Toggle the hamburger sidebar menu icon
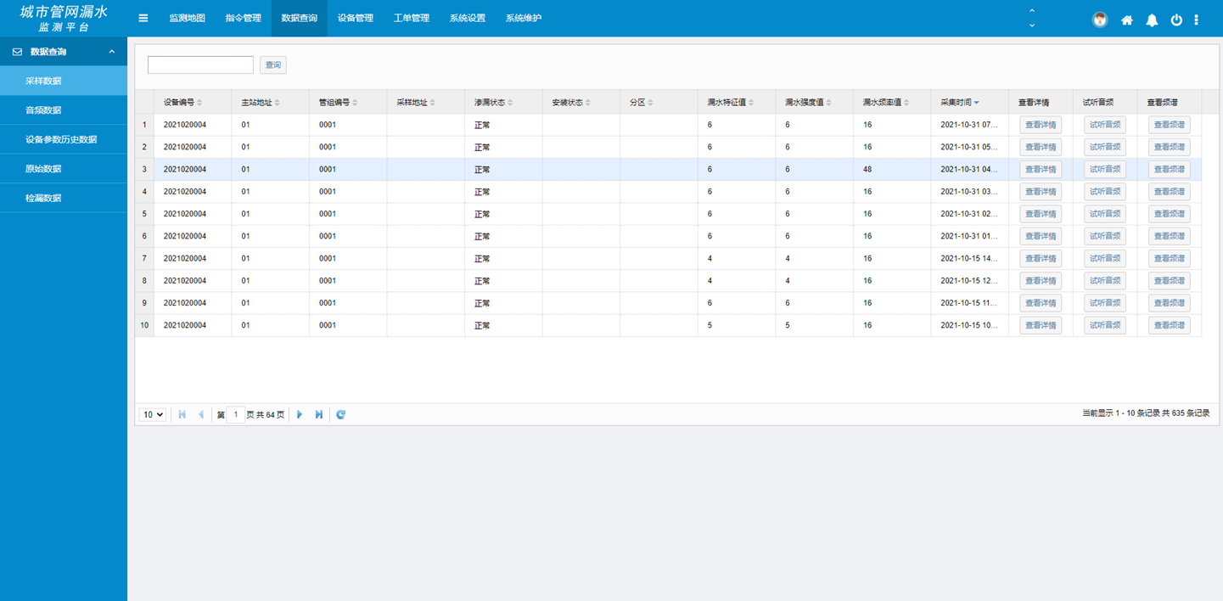The image size is (1223, 601). point(143,18)
